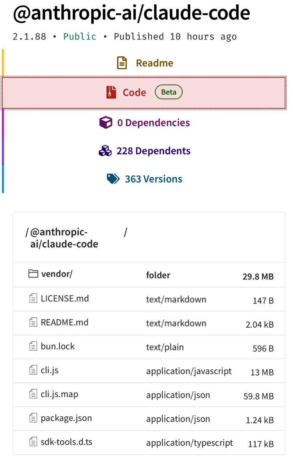Click the package.json file icon
This screenshot has height=459, width=293.
(33, 418)
